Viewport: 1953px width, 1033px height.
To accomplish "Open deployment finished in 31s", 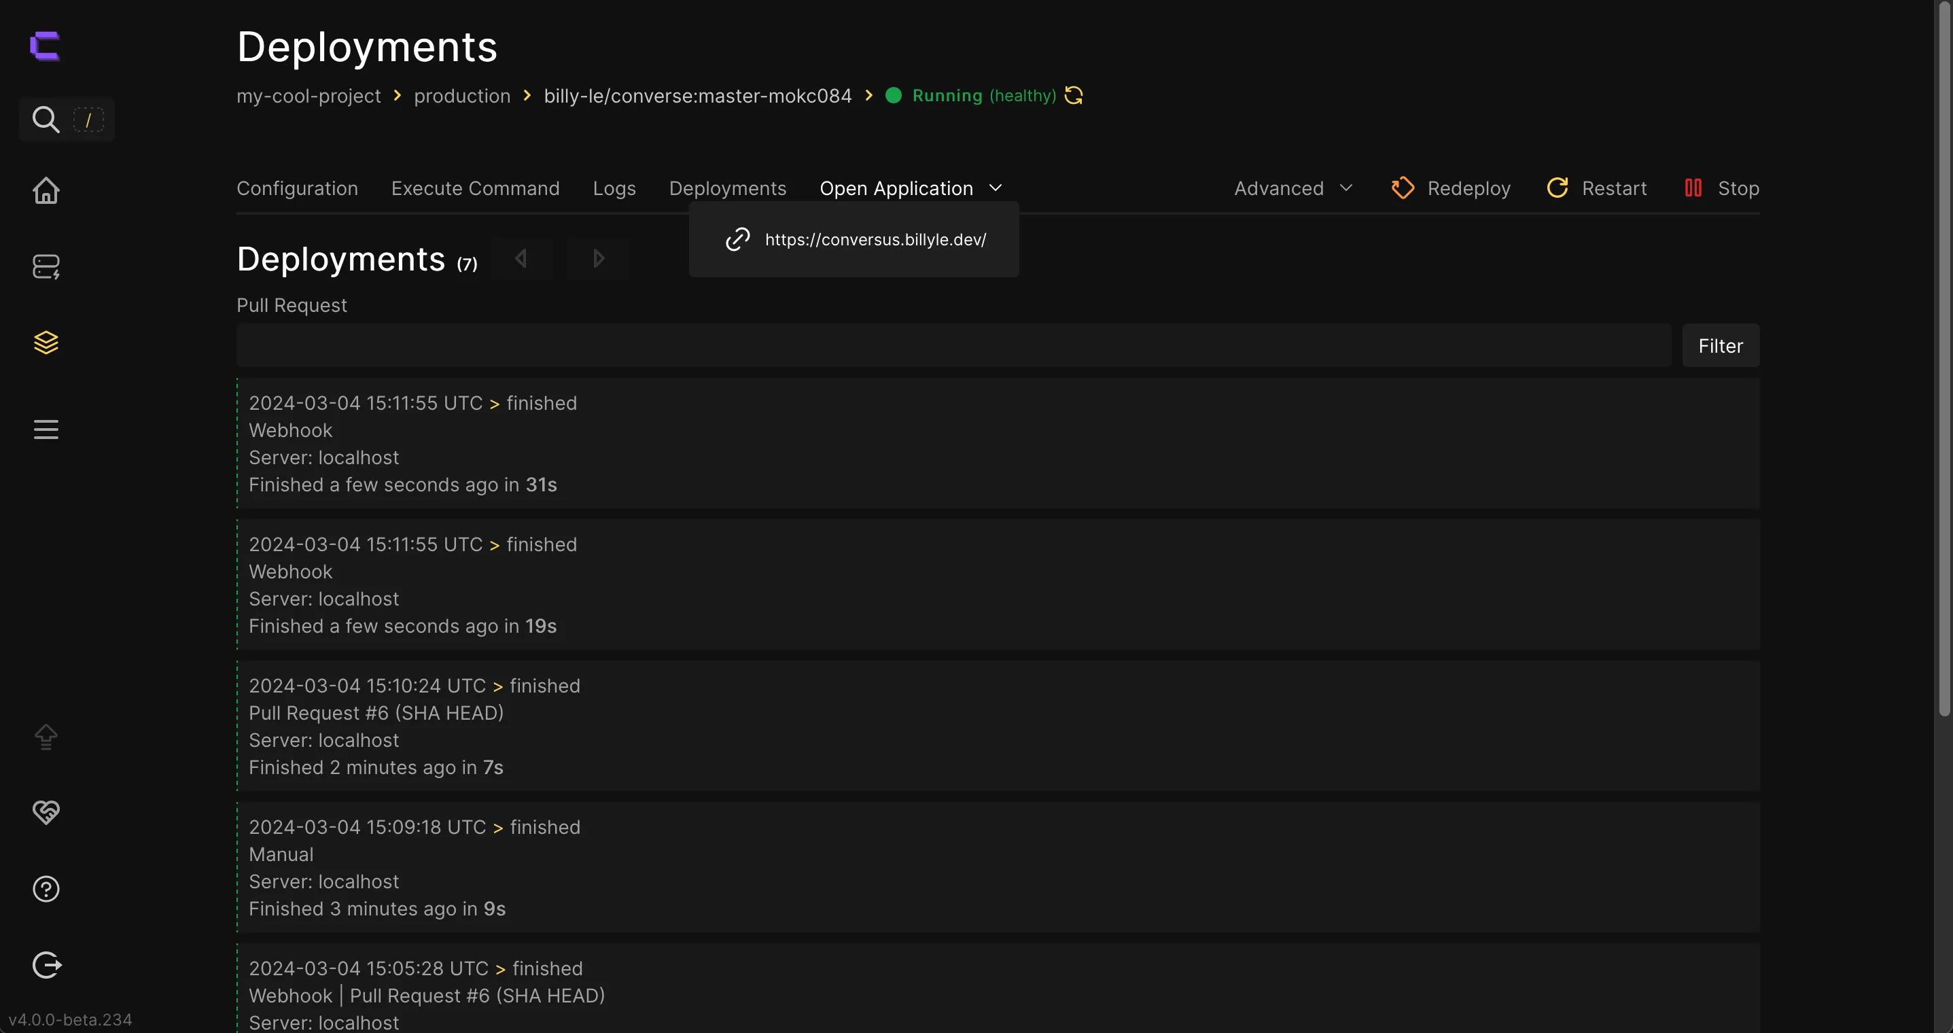I will pos(998,443).
